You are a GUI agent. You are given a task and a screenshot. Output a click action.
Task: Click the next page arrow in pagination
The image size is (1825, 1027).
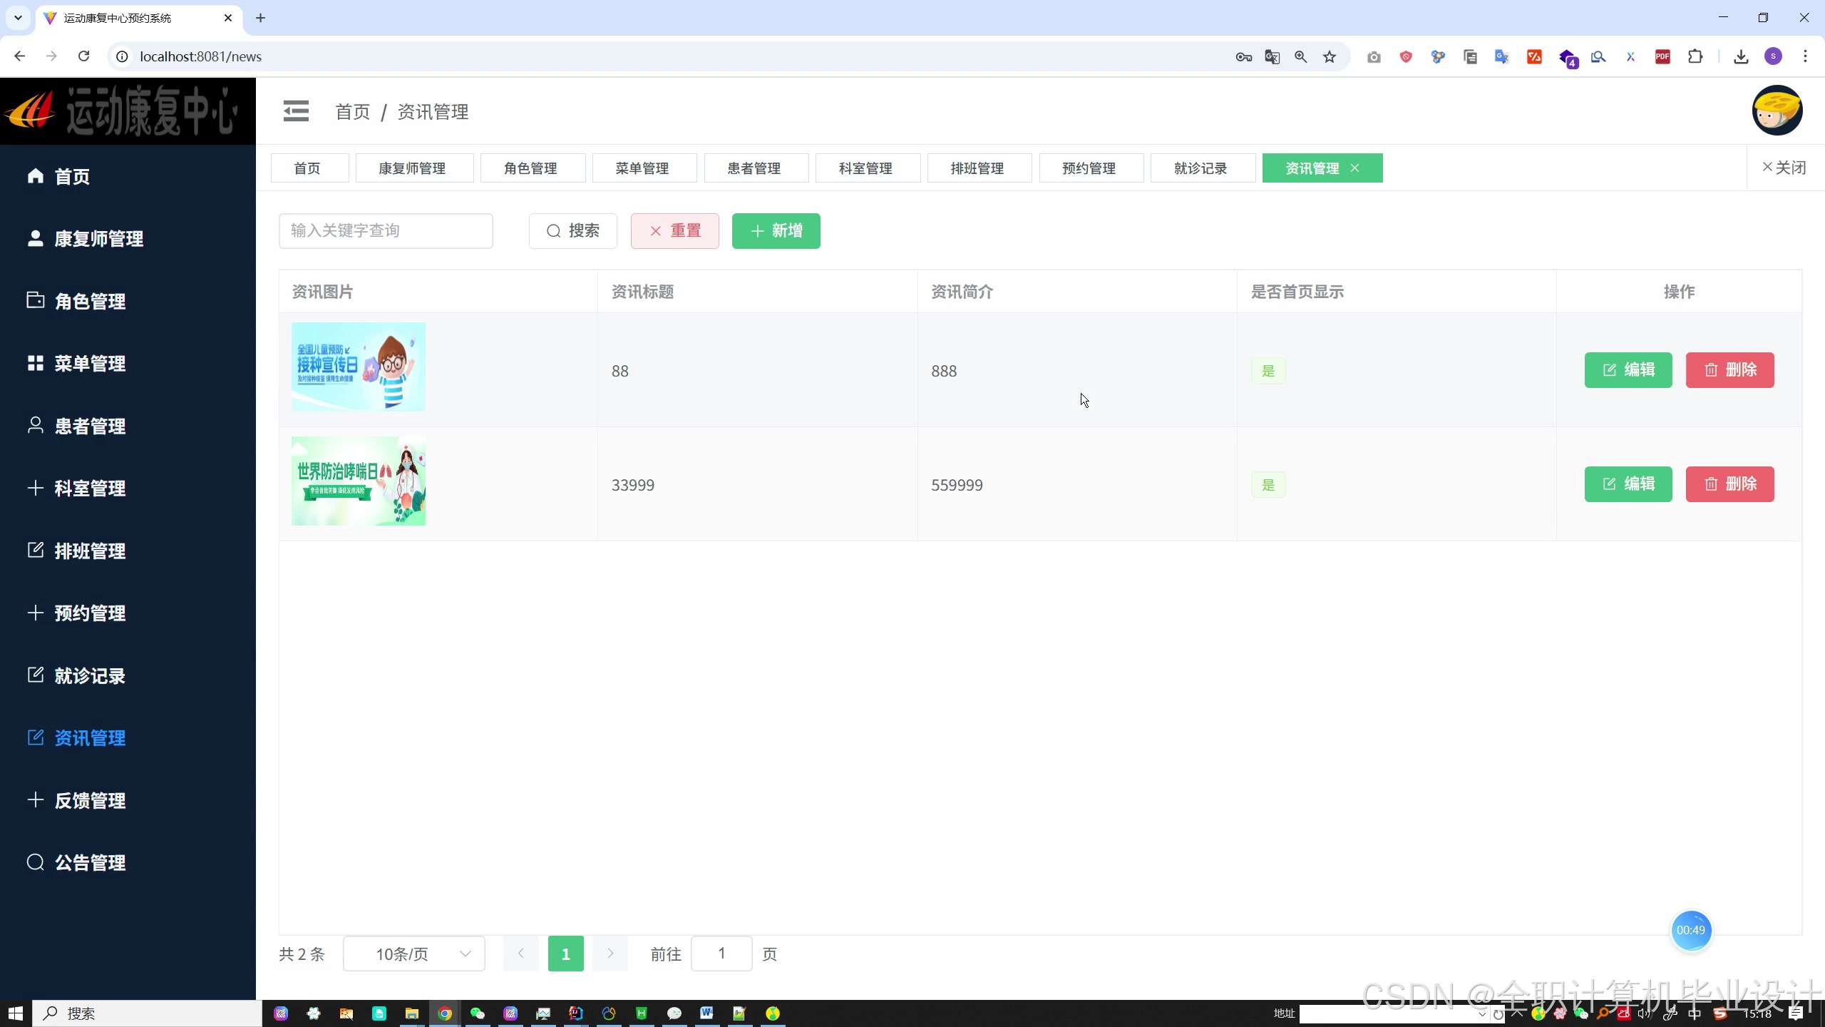610,954
